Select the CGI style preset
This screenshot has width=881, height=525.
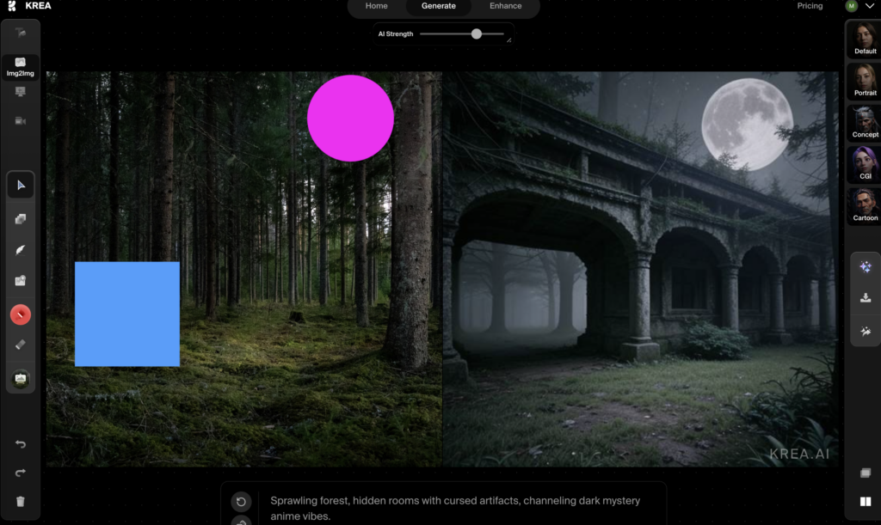864,164
